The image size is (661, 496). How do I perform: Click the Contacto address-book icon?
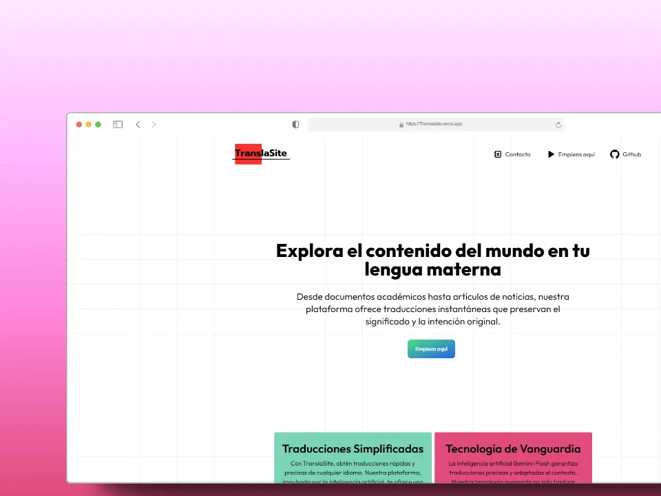(x=497, y=154)
